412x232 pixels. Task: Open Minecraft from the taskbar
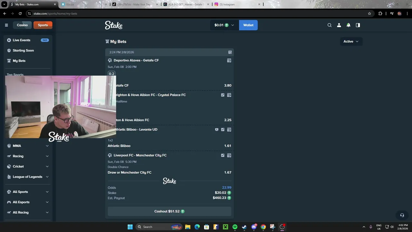226,227
